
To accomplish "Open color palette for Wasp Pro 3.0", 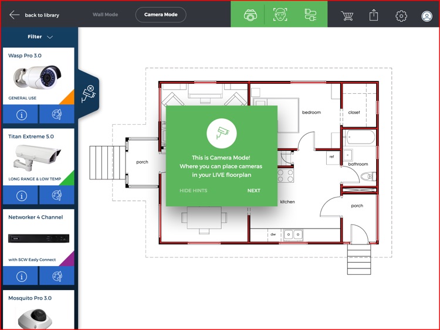I will 57,114.
